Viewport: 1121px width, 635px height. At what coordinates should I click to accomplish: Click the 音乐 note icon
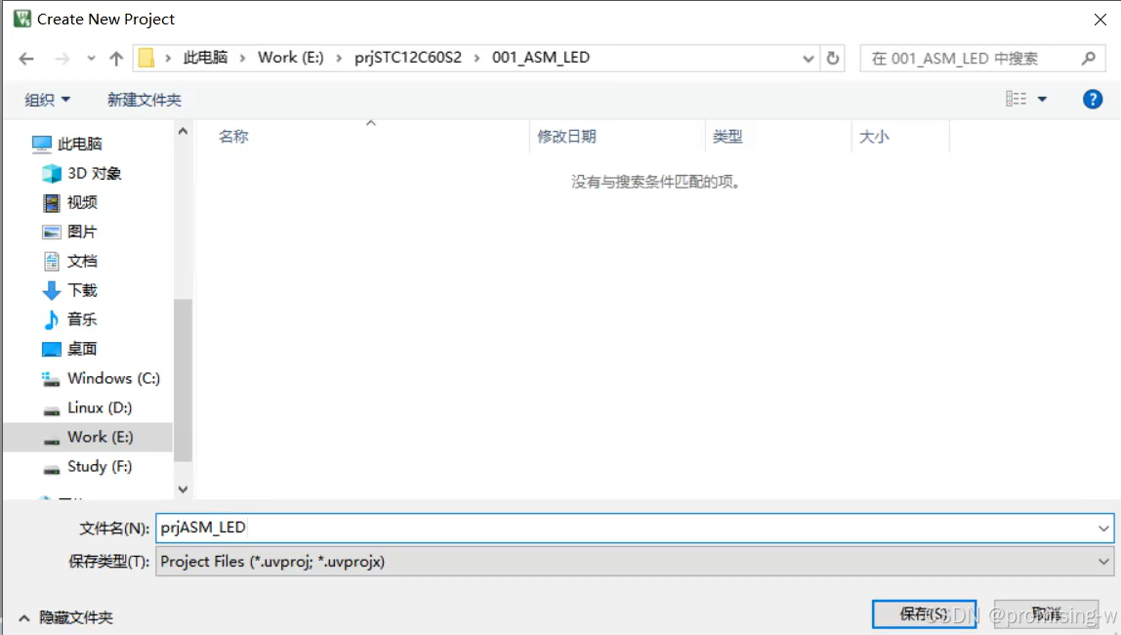pos(52,319)
